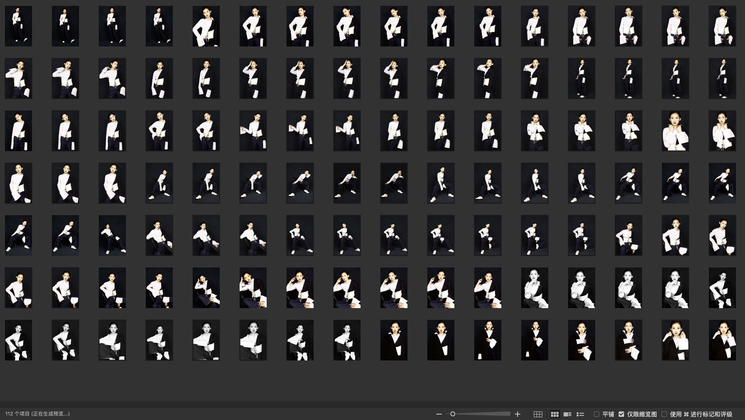This screenshot has width=745, height=420.
Task: Click the lock thumbnail grid icon
Action: point(538,414)
